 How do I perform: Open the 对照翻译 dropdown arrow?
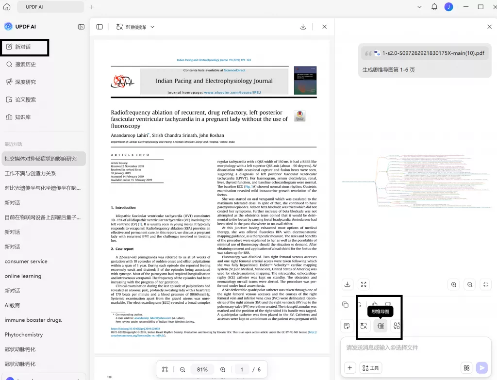(152, 27)
